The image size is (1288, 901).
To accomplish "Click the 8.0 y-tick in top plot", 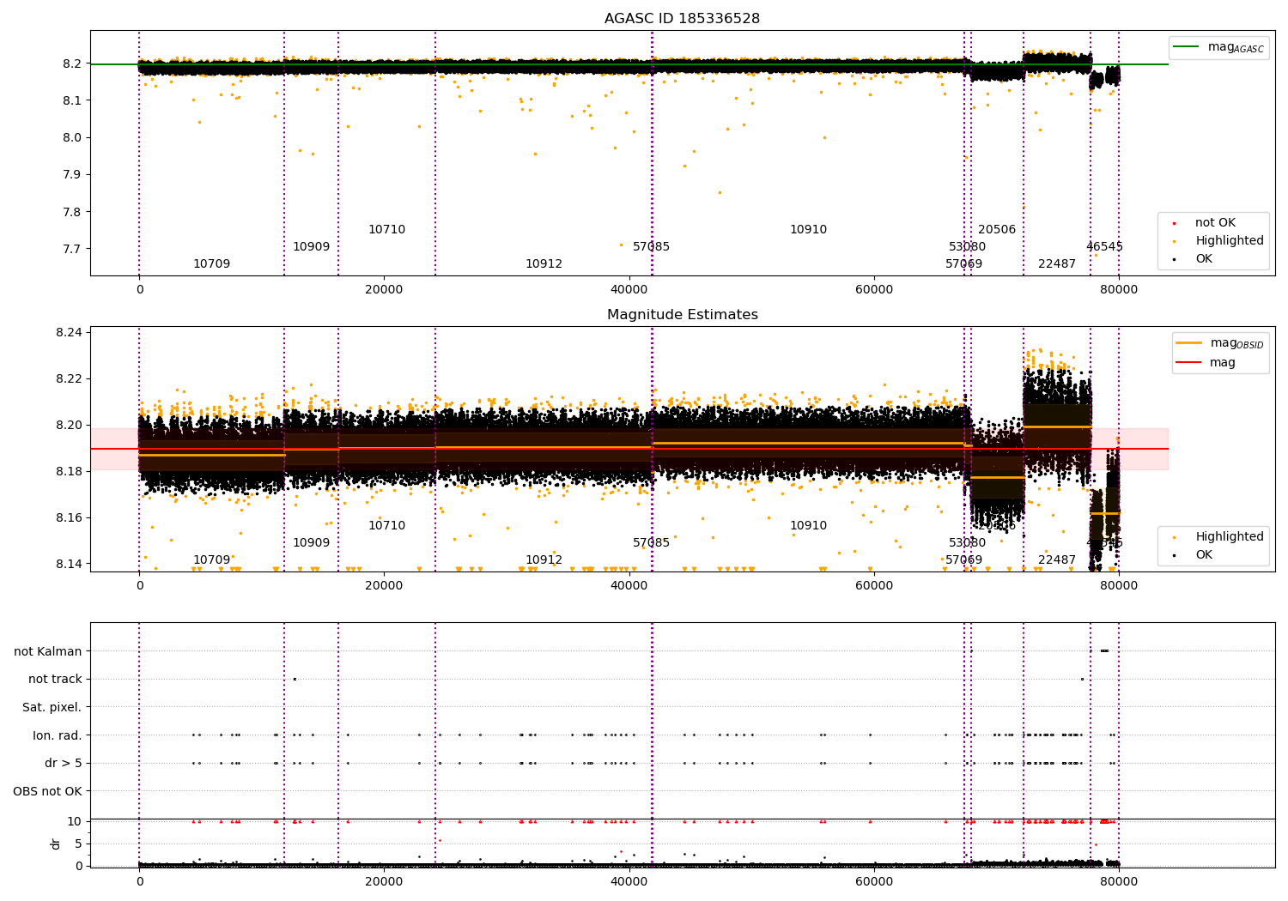I will (x=72, y=137).
